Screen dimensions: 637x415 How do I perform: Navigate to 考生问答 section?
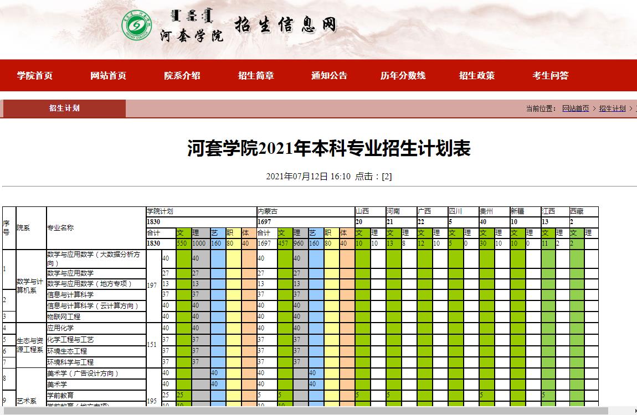tap(550, 76)
